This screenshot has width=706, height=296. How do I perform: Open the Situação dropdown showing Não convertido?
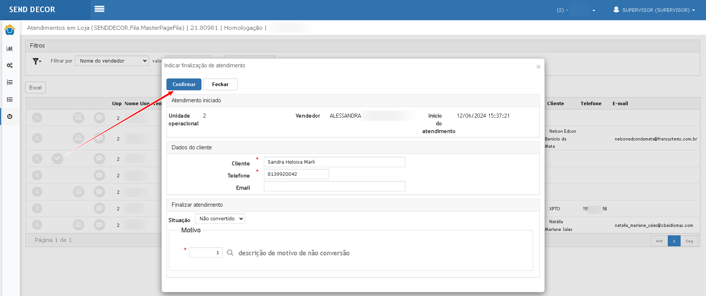coord(220,219)
